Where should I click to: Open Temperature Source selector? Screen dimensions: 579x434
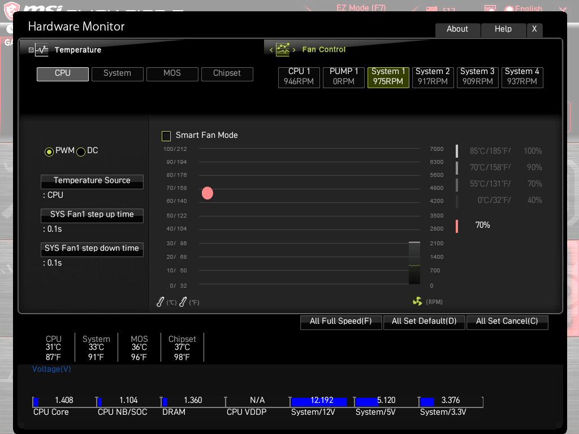92,181
